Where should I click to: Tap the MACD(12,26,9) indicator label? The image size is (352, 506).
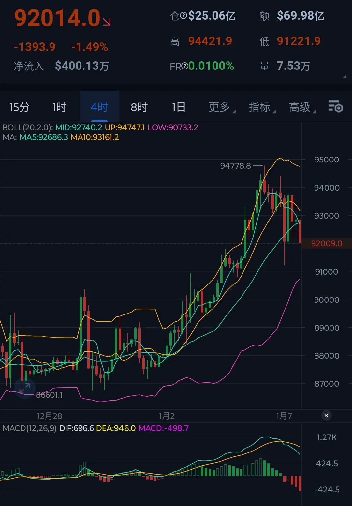[30, 428]
